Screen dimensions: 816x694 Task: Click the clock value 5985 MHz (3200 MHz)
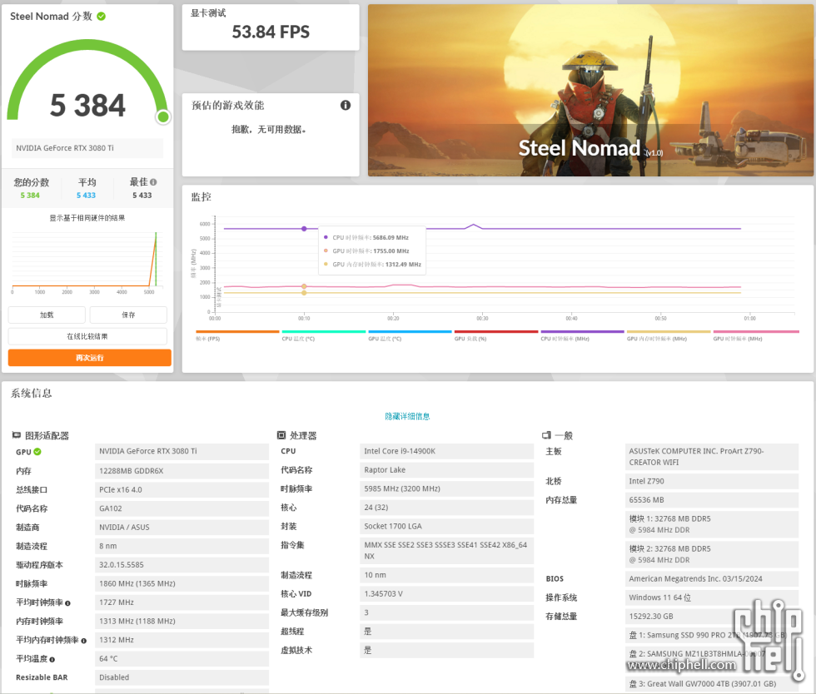pos(446,488)
